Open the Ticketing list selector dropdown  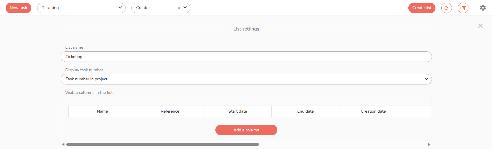tap(81, 8)
